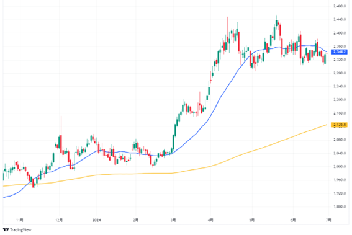Click the 2,200.0 price axis label

point(340,100)
